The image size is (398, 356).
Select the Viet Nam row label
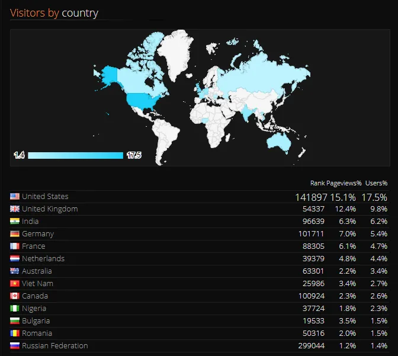tap(37, 283)
